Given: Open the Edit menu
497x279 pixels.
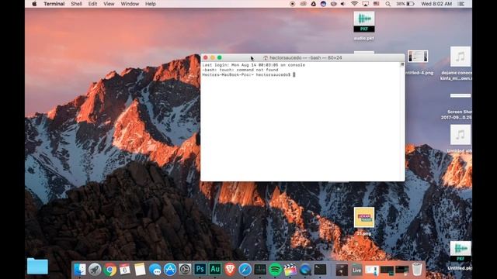Looking at the screenshot, I should pos(92,4).
